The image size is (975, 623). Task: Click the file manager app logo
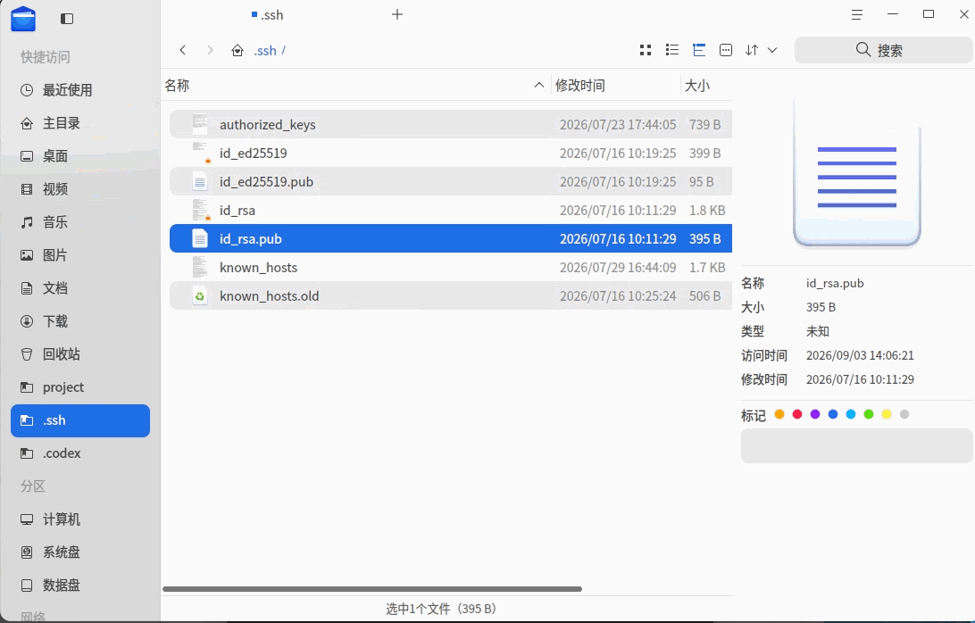click(23, 19)
